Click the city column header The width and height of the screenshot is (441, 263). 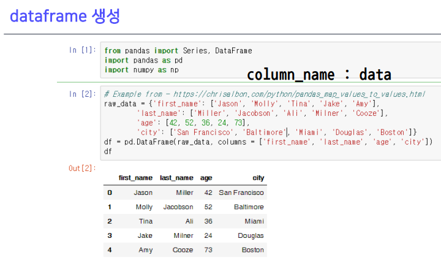coord(258,178)
